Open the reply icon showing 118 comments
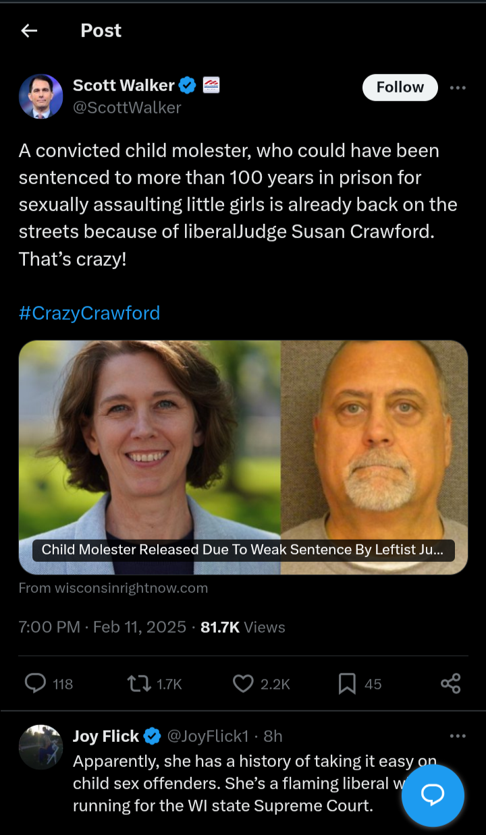486x835 pixels. point(35,683)
